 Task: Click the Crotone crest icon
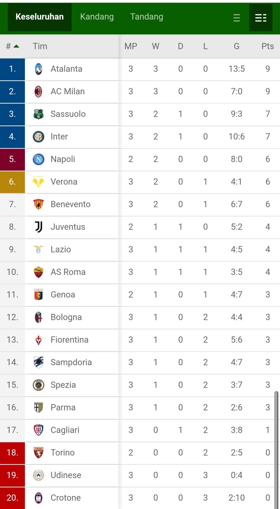pos(38,498)
